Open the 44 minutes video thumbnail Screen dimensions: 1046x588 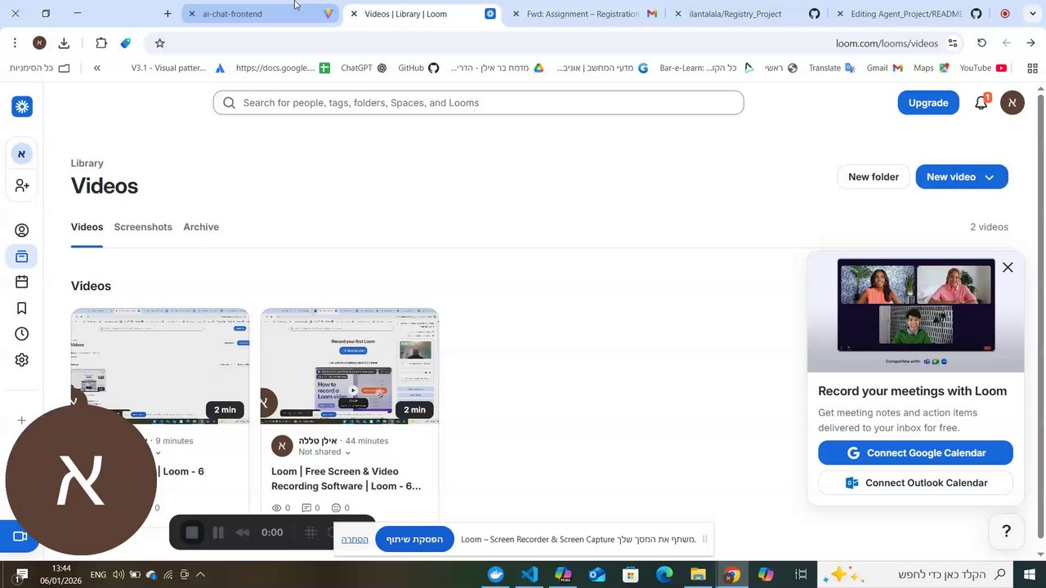pos(350,367)
